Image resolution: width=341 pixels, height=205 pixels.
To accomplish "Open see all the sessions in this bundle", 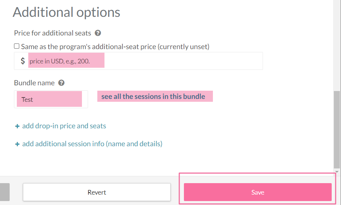I will (x=153, y=96).
